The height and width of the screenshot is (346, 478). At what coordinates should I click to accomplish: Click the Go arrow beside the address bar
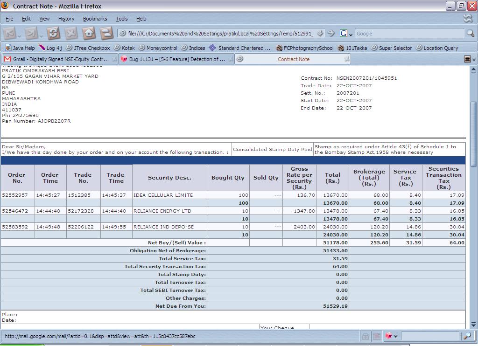(331, 34)
